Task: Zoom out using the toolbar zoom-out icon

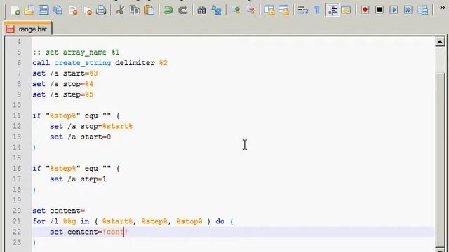Action: tap(250, 10)
